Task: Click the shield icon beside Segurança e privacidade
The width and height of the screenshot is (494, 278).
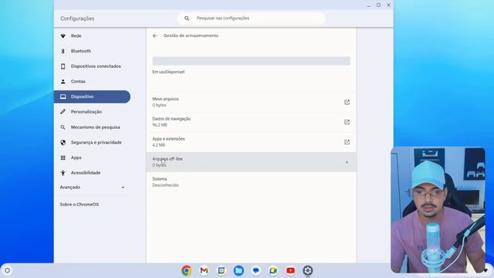Action: (x=63, y=142)
